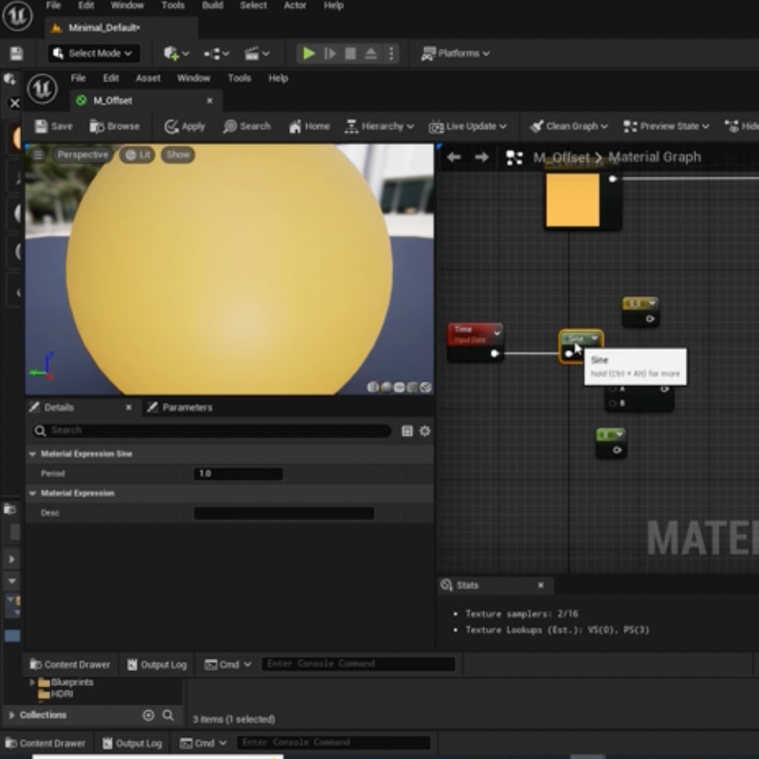Open the Live Update dropdown
Screen dimensions: 759x759
[468, 126]
